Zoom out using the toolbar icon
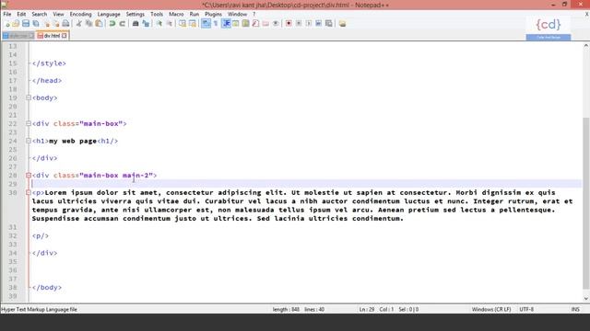Viewport: 590px width, 331px height. point(170,24)
